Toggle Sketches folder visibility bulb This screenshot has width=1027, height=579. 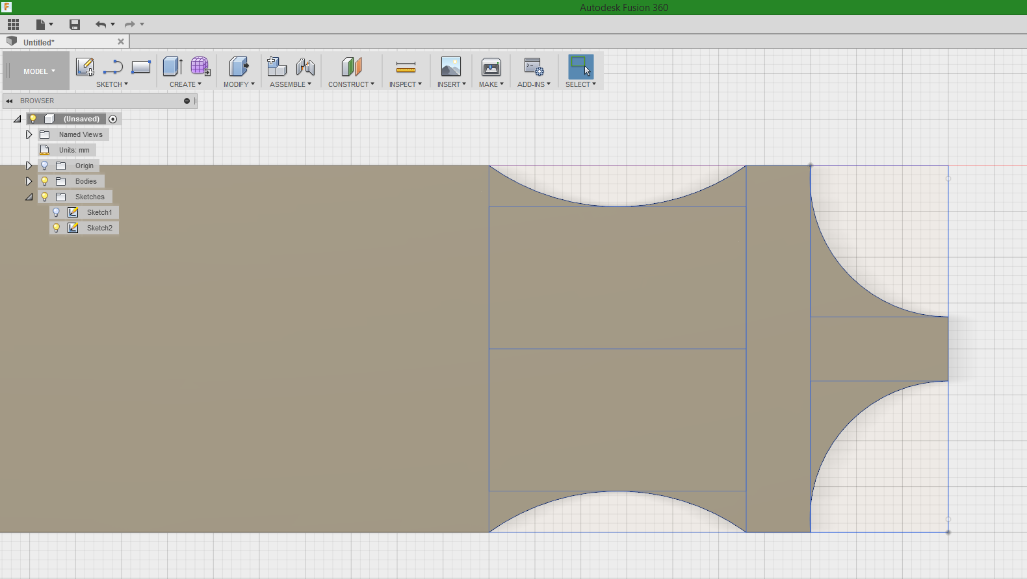[45, 197]
